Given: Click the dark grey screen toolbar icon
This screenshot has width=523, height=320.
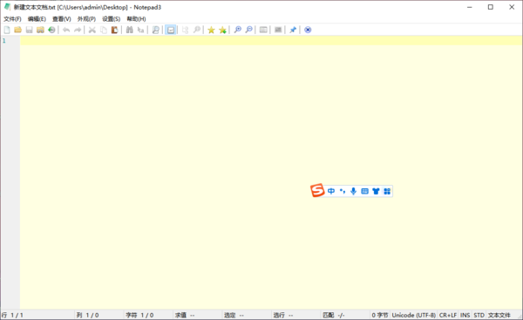Looking at the screenshot, I should [278, 30].
